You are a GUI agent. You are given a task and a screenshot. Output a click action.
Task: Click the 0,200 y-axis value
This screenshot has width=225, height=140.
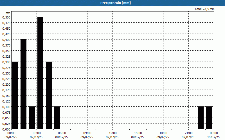tap(6, 85)
